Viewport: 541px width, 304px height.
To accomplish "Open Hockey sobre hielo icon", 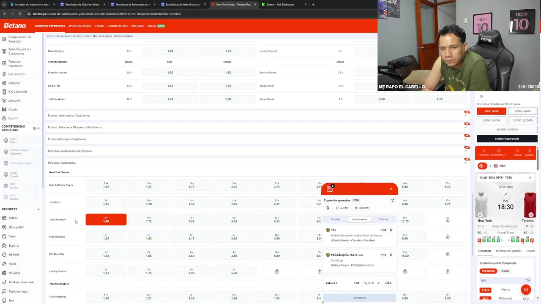I will tap(4, 282).
